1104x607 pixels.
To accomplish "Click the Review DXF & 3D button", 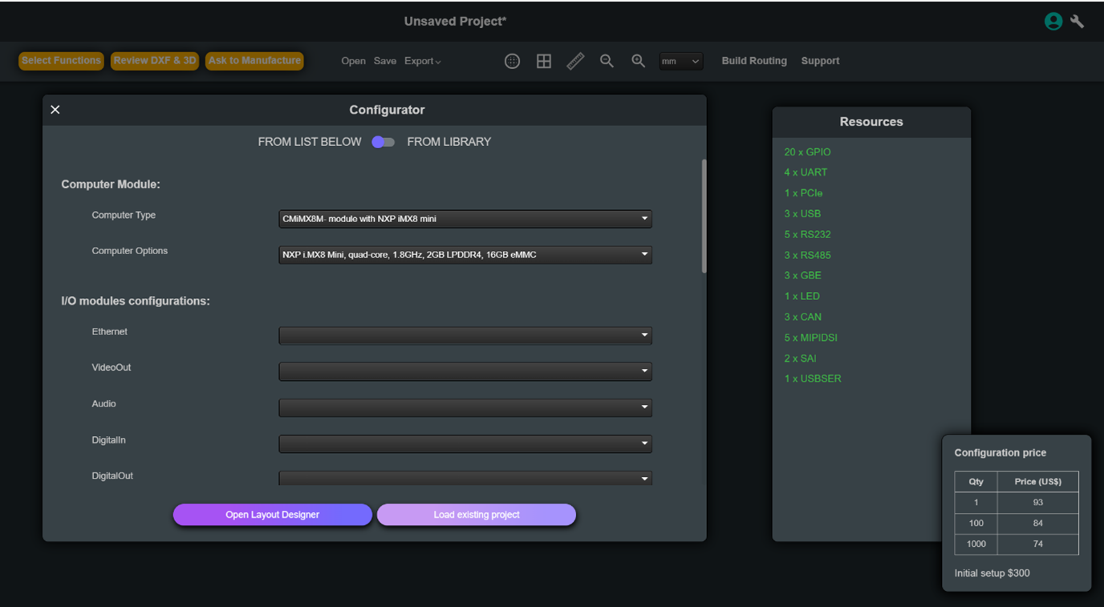I will click(x=155, y=61).
